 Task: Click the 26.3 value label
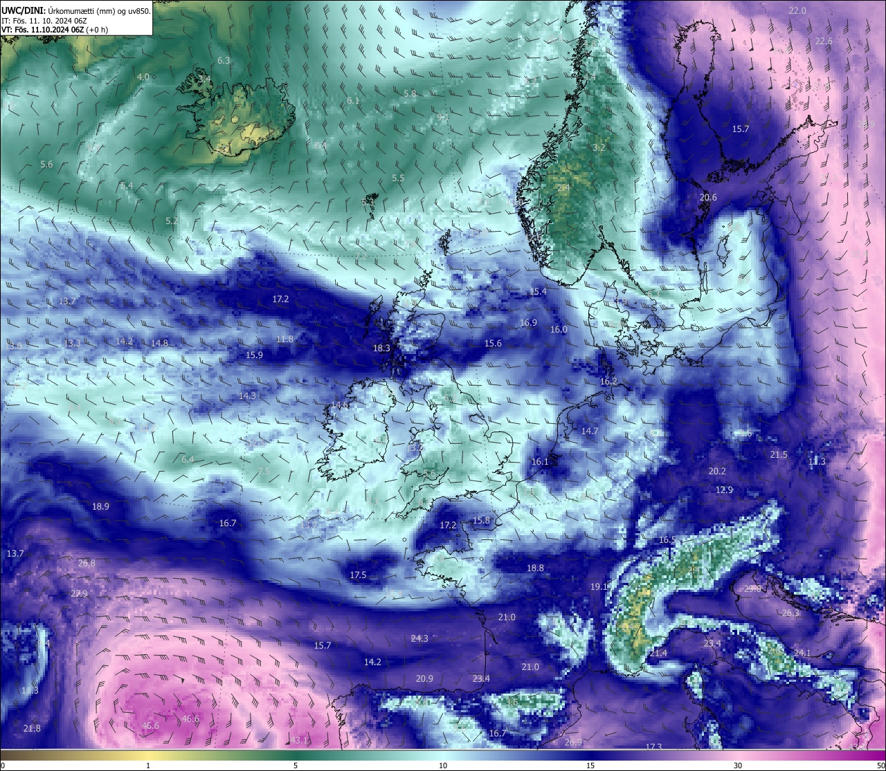(x=790, y=613)
